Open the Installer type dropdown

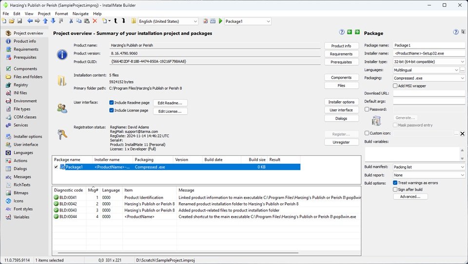(x=462, y=62)
